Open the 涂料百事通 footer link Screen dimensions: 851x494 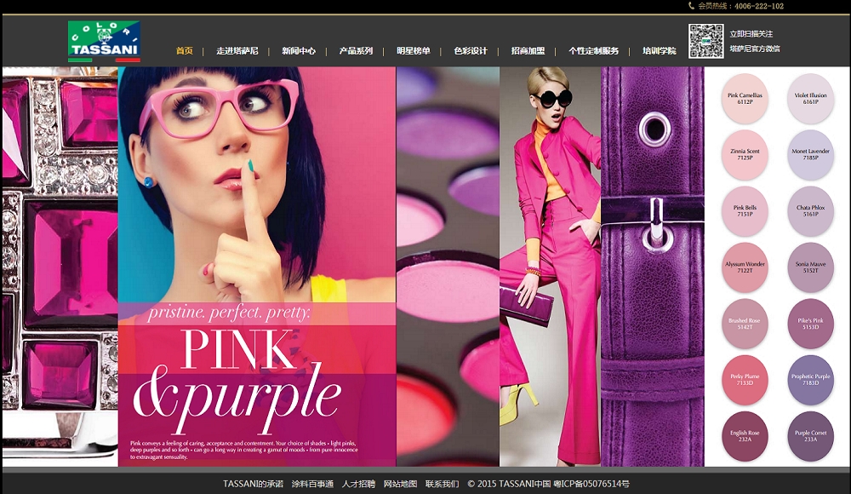pyautogui.click(x=312, y=484)
